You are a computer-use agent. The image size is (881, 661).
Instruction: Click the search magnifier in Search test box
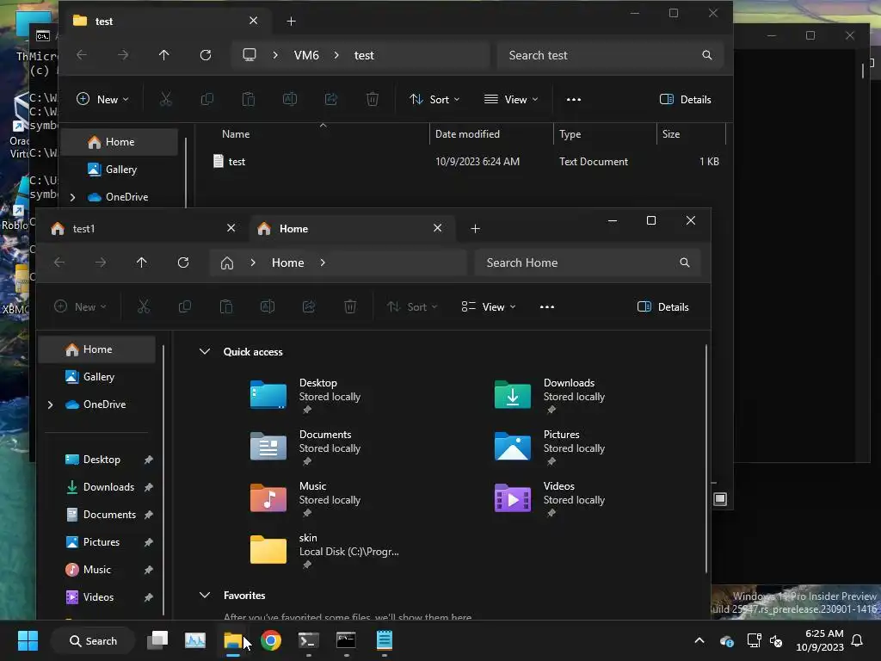707,55
